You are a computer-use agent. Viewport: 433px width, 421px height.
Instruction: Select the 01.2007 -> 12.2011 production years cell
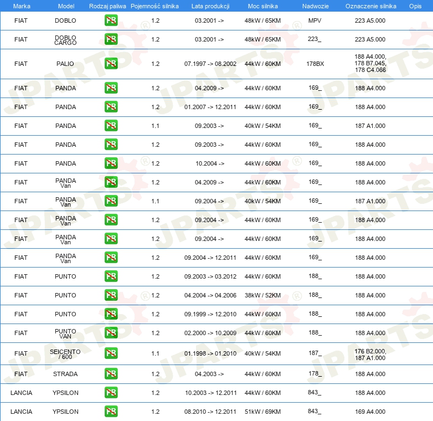(210, 107)
